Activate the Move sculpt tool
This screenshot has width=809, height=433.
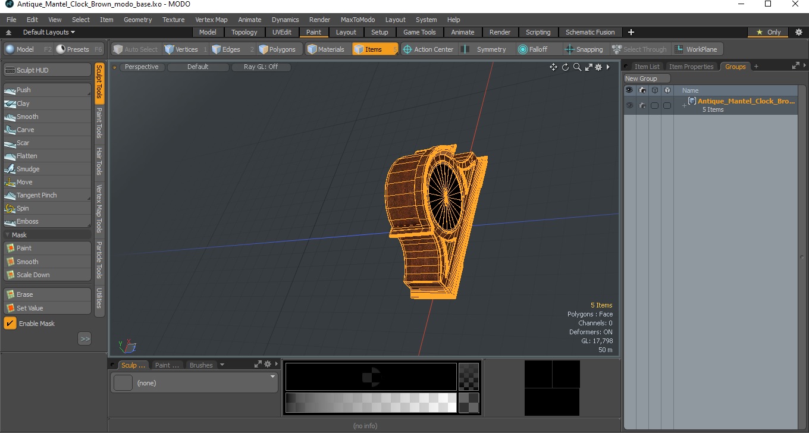[47, 182]
